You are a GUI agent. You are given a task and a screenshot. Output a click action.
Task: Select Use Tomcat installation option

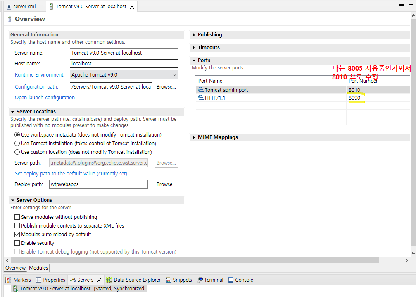(x=17, y=144)
